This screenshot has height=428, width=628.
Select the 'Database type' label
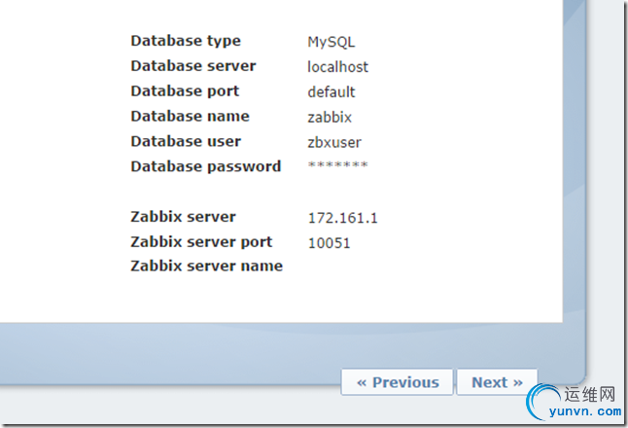[x=186, y=41]
